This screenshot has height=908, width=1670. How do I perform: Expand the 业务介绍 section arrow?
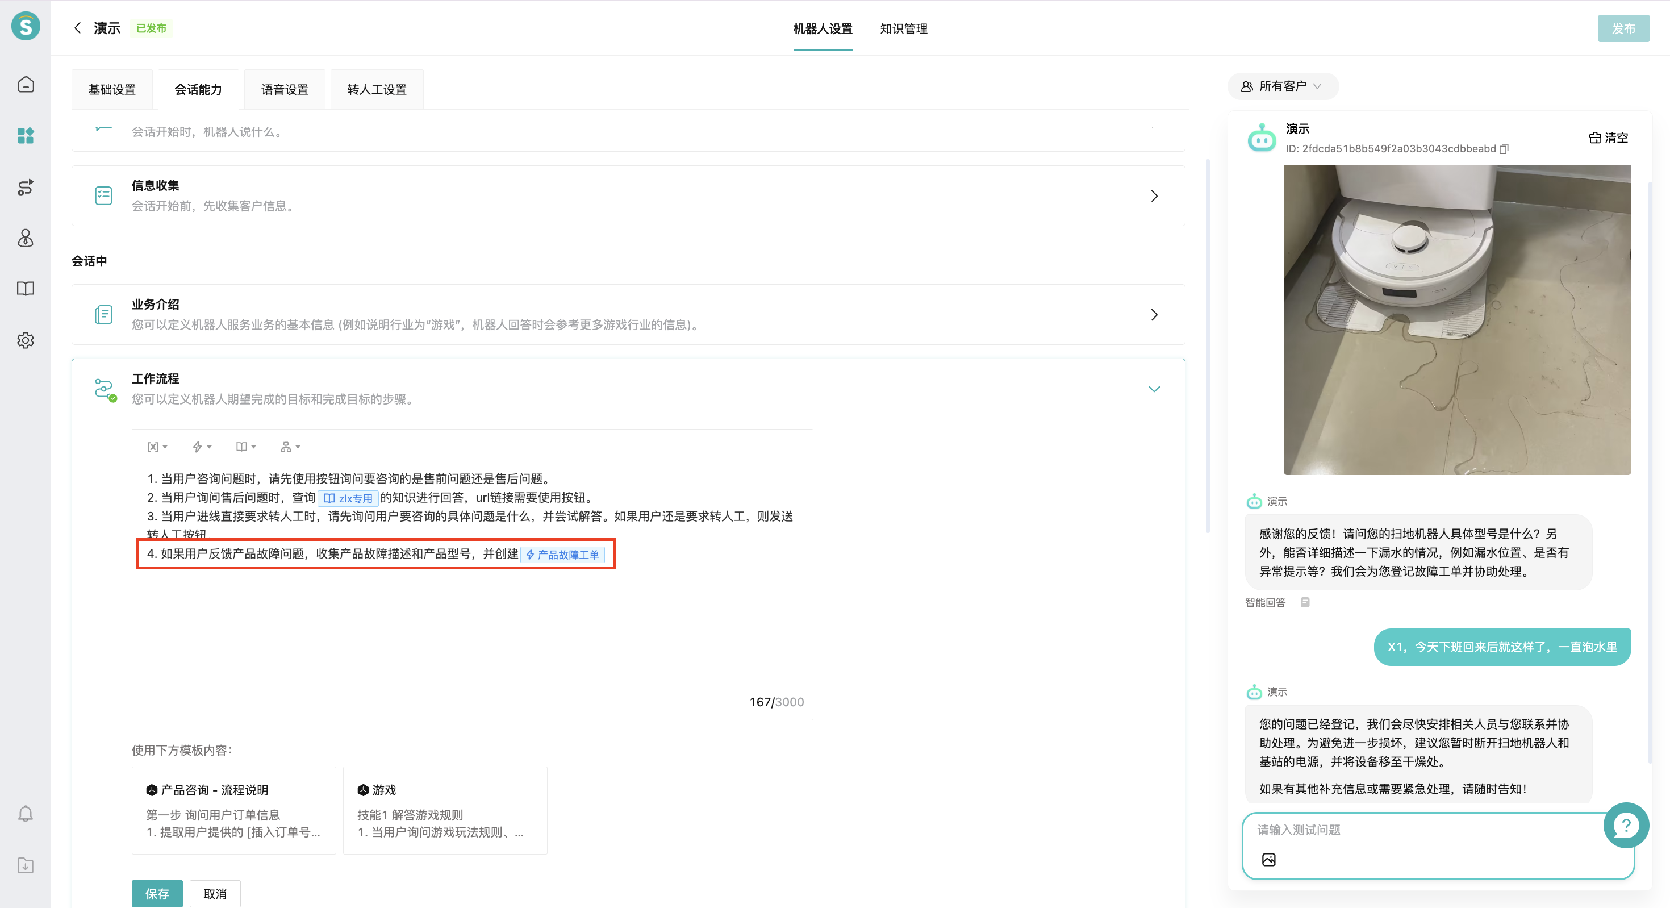(x=1154, y=315)
